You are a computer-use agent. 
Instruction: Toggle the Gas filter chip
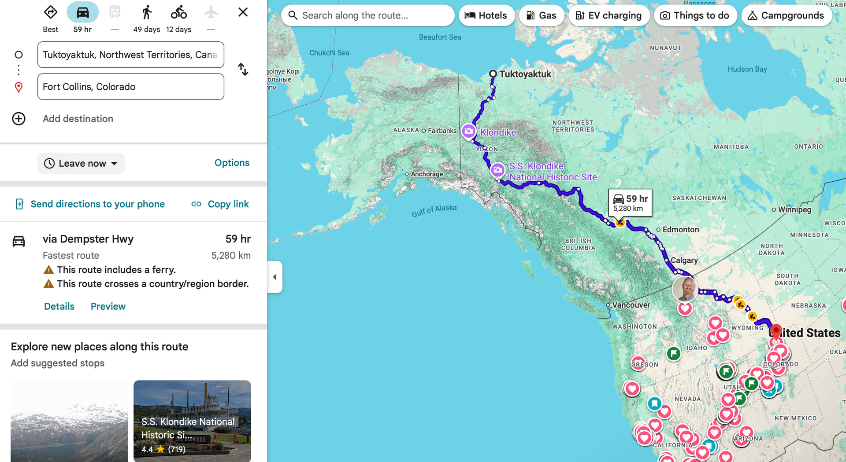click(541, 15)
